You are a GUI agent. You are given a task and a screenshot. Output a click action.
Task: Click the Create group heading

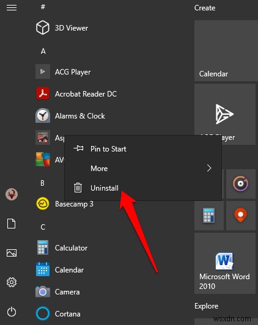[x=205, y=8]
